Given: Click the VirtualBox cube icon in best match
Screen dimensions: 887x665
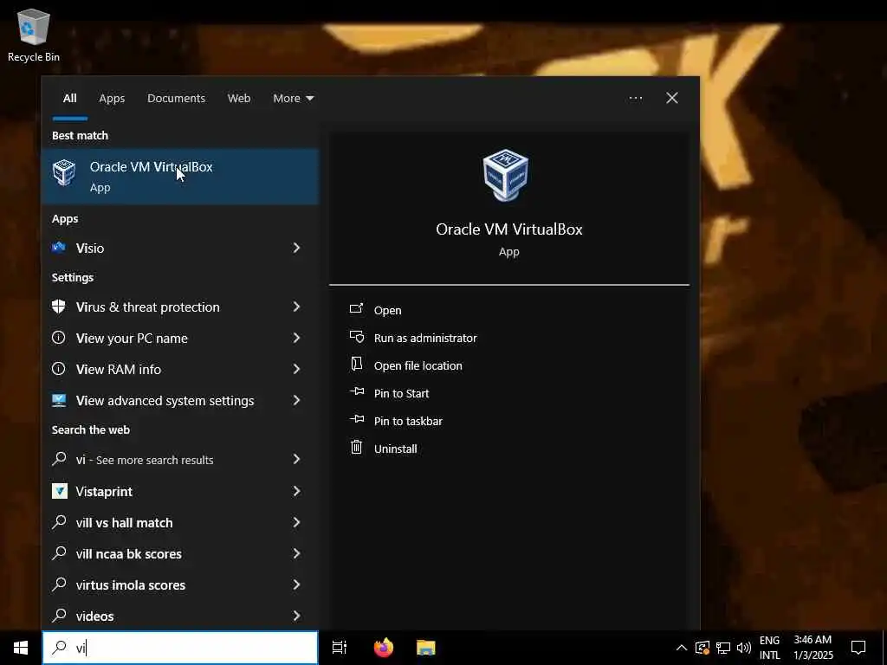Looking at the screenshot, I should point(64,172).
